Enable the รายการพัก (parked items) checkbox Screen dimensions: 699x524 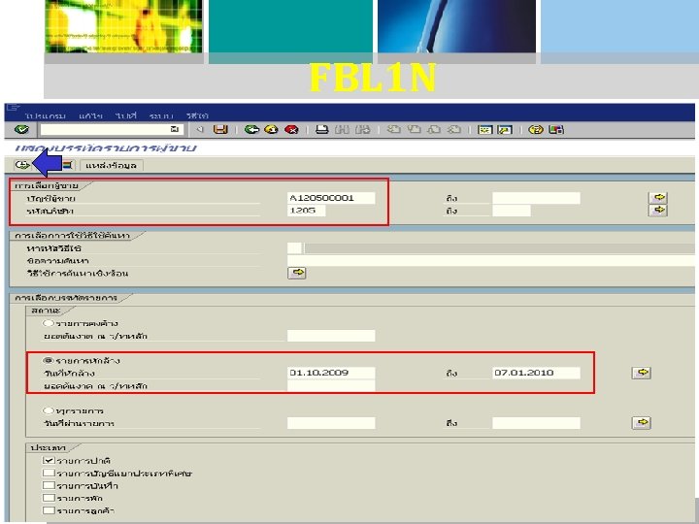[49, 498]
